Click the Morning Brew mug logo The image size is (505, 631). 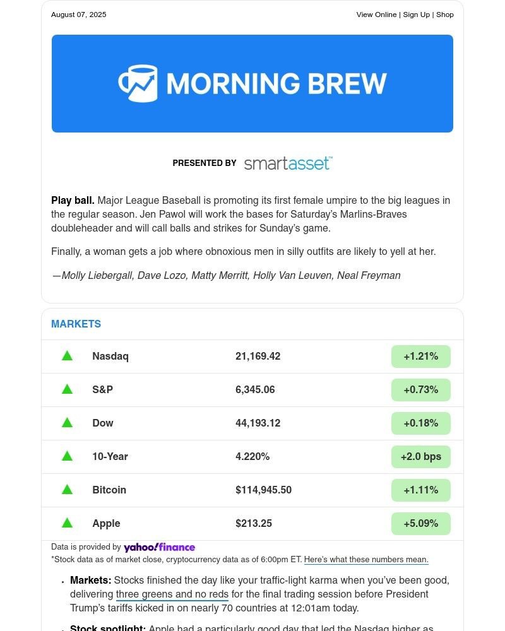tap(134, 83)
